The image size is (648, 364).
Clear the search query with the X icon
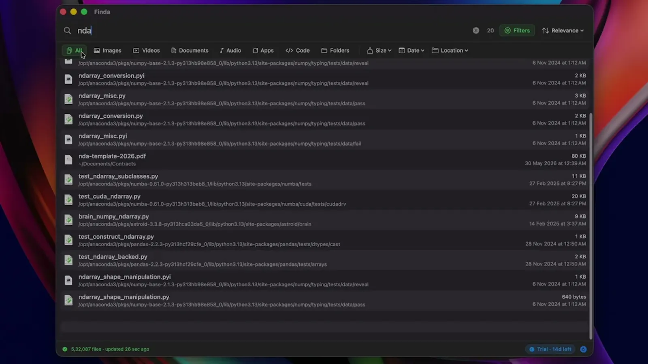(x=476, y=30)
